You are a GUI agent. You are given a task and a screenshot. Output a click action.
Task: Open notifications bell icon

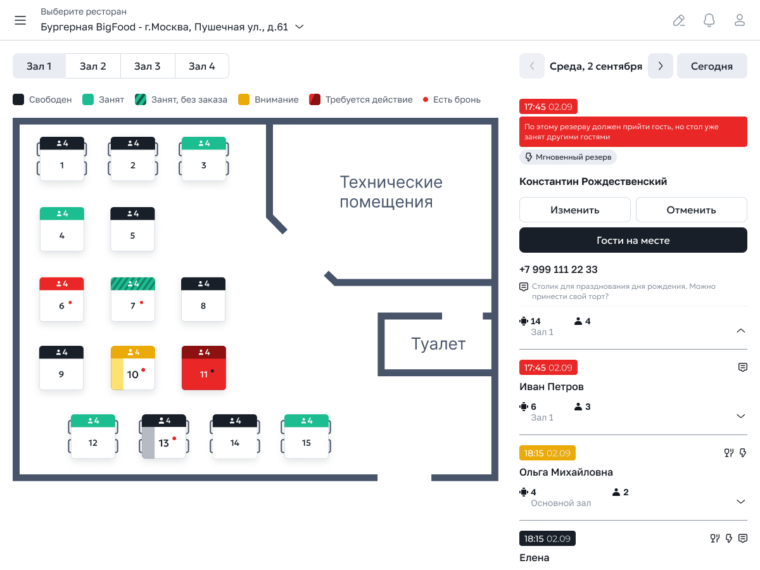pyautogui.click(x=709, y=20)
